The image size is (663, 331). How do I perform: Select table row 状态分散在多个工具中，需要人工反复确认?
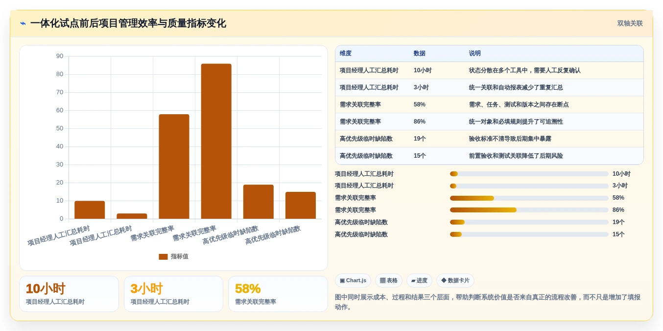click(x=489, y=70)
